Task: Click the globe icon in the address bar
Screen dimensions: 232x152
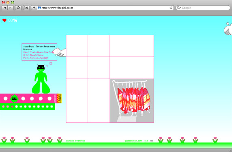Action: coord(39,8)
